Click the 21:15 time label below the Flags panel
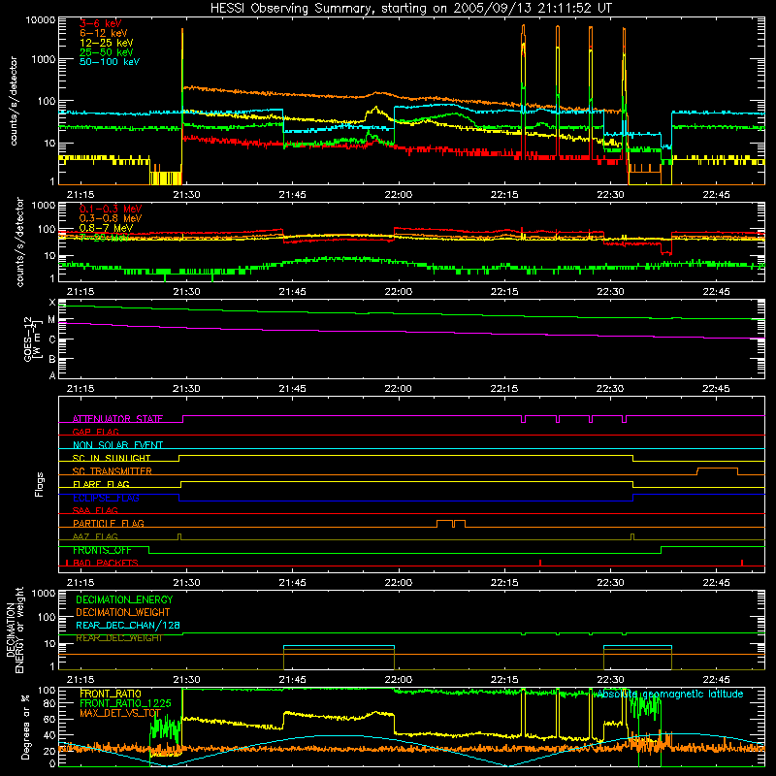The height and width of the screenshot is (776, 776). tap(81, 583)
